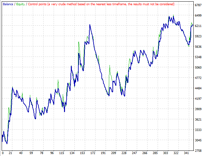Screen dimensions: 208x156
Task: Click the y-axis value 4484
Action: pyautogui.click(x=198, y=88)
